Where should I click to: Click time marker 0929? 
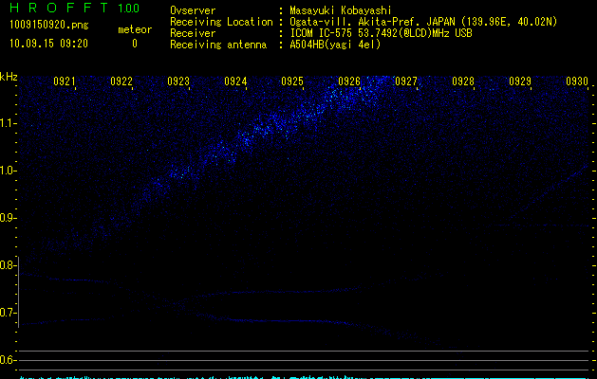(x=520, y=81)
